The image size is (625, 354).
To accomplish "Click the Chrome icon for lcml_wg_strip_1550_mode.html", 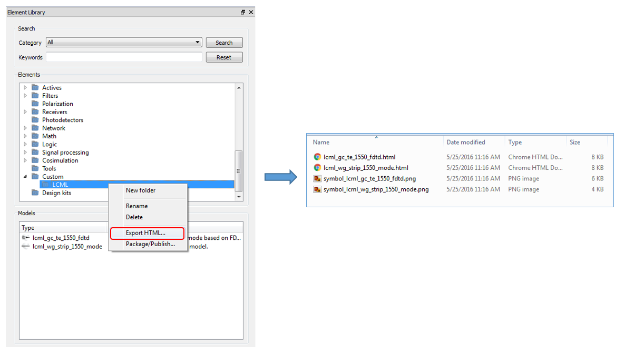I will click(x=317, y=168).
